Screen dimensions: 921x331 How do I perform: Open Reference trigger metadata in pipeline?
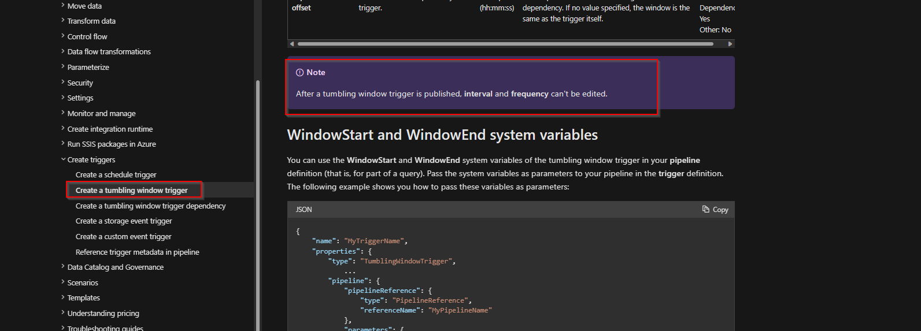[x=137, y=252]
